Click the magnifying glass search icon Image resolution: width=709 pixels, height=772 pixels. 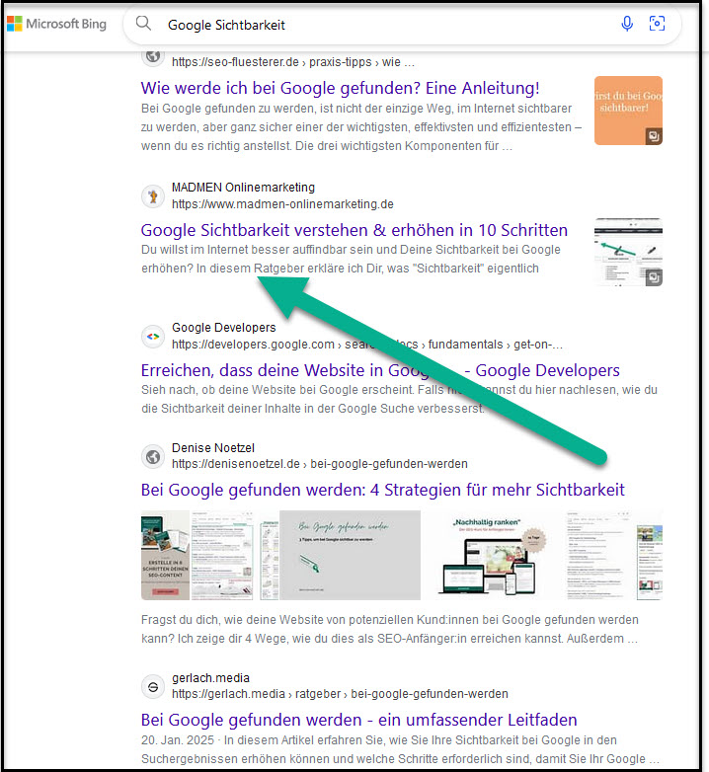(143, 23)
